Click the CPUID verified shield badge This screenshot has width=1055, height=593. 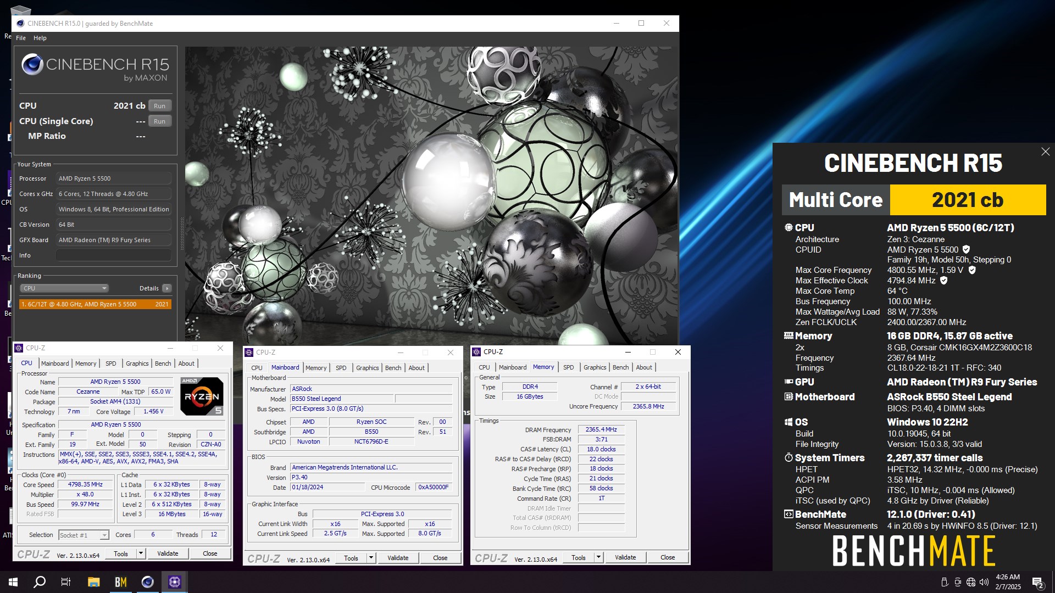(x=966, y=249)
